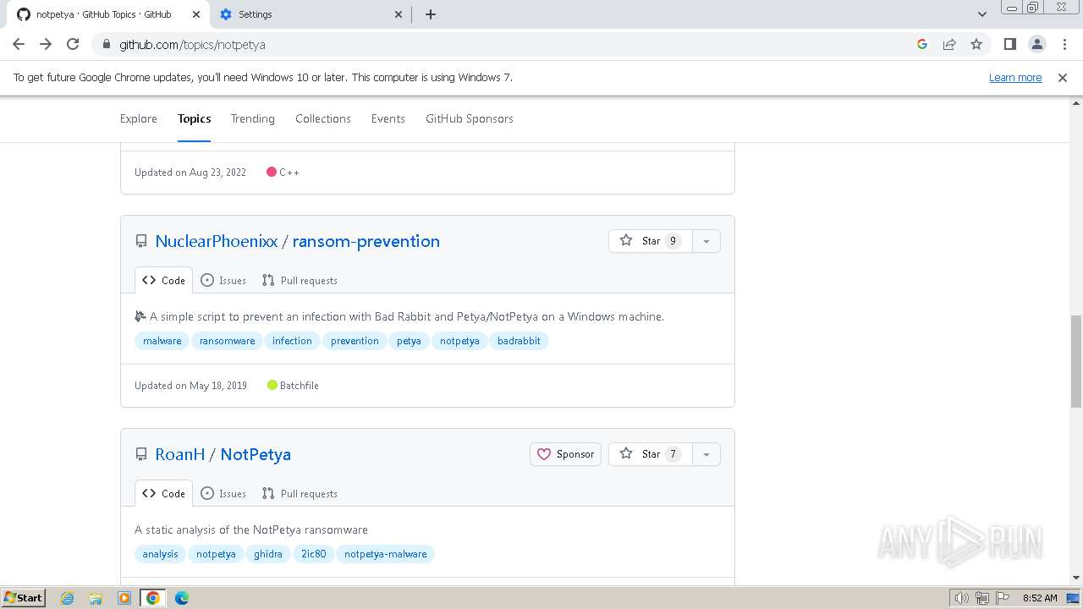1083x609 pixels.
Task: Sponsor RoanH with the heart button
Action: (x=565, y=454)
